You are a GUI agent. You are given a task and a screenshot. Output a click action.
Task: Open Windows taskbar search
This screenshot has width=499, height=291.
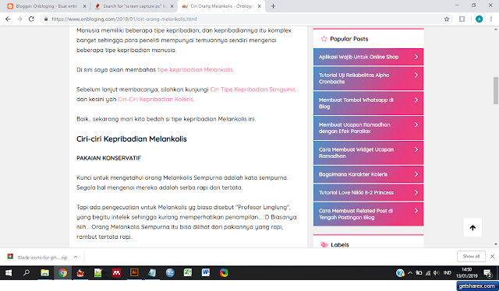click(x=27, y=272)
